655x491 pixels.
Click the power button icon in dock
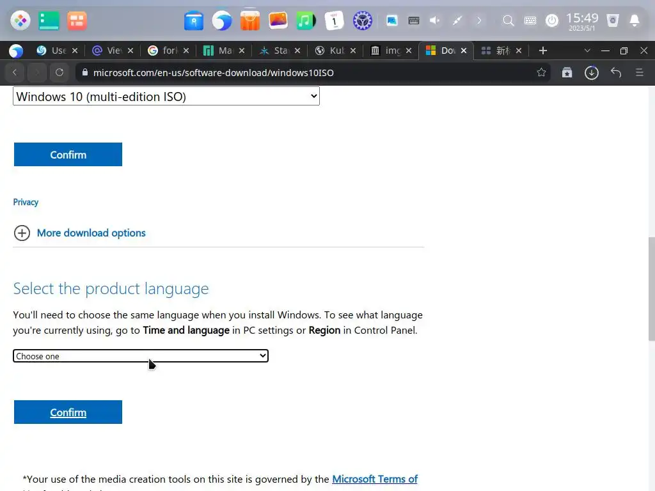pos(552,20)
